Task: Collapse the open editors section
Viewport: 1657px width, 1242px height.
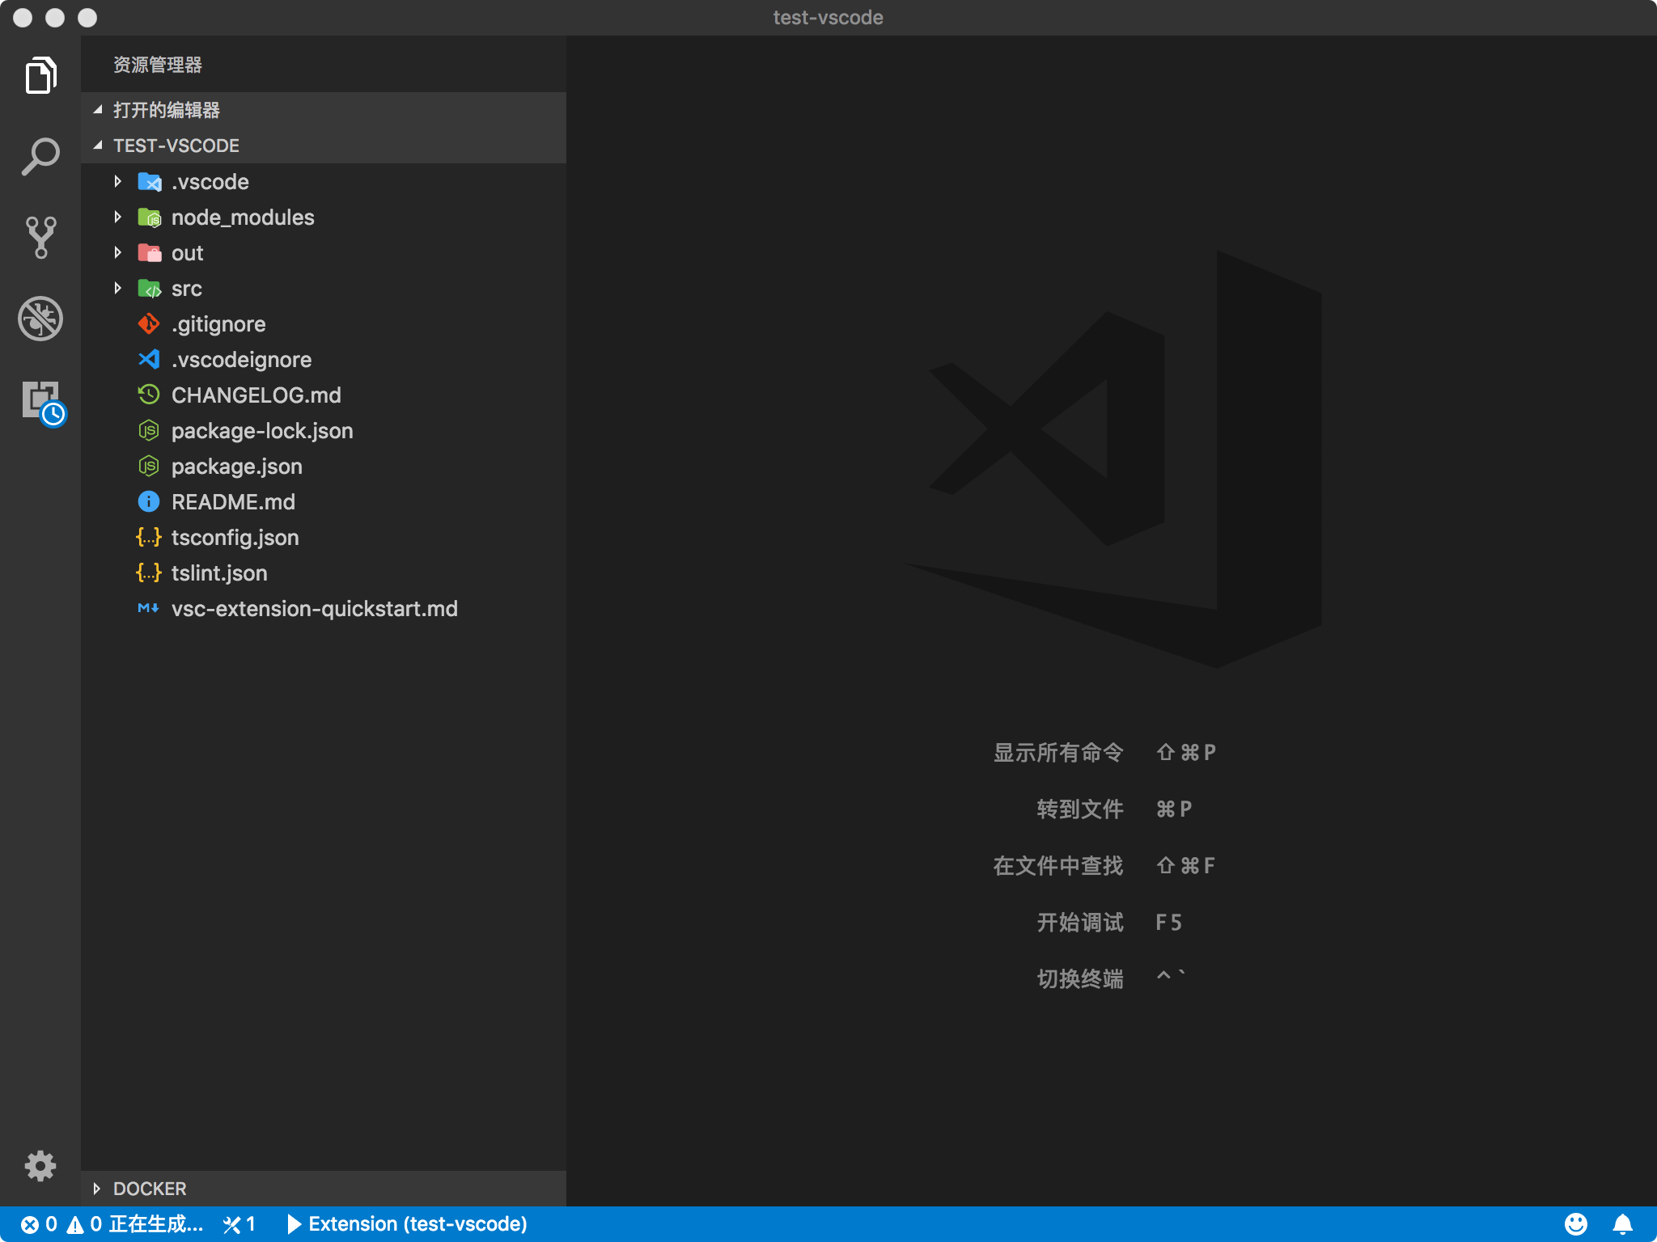Action: pyautogui.click(x=166, y=110)
